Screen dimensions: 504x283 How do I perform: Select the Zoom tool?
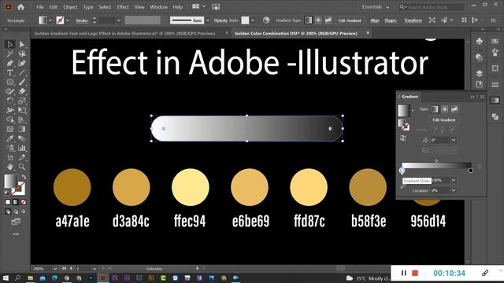pos(22,167)
